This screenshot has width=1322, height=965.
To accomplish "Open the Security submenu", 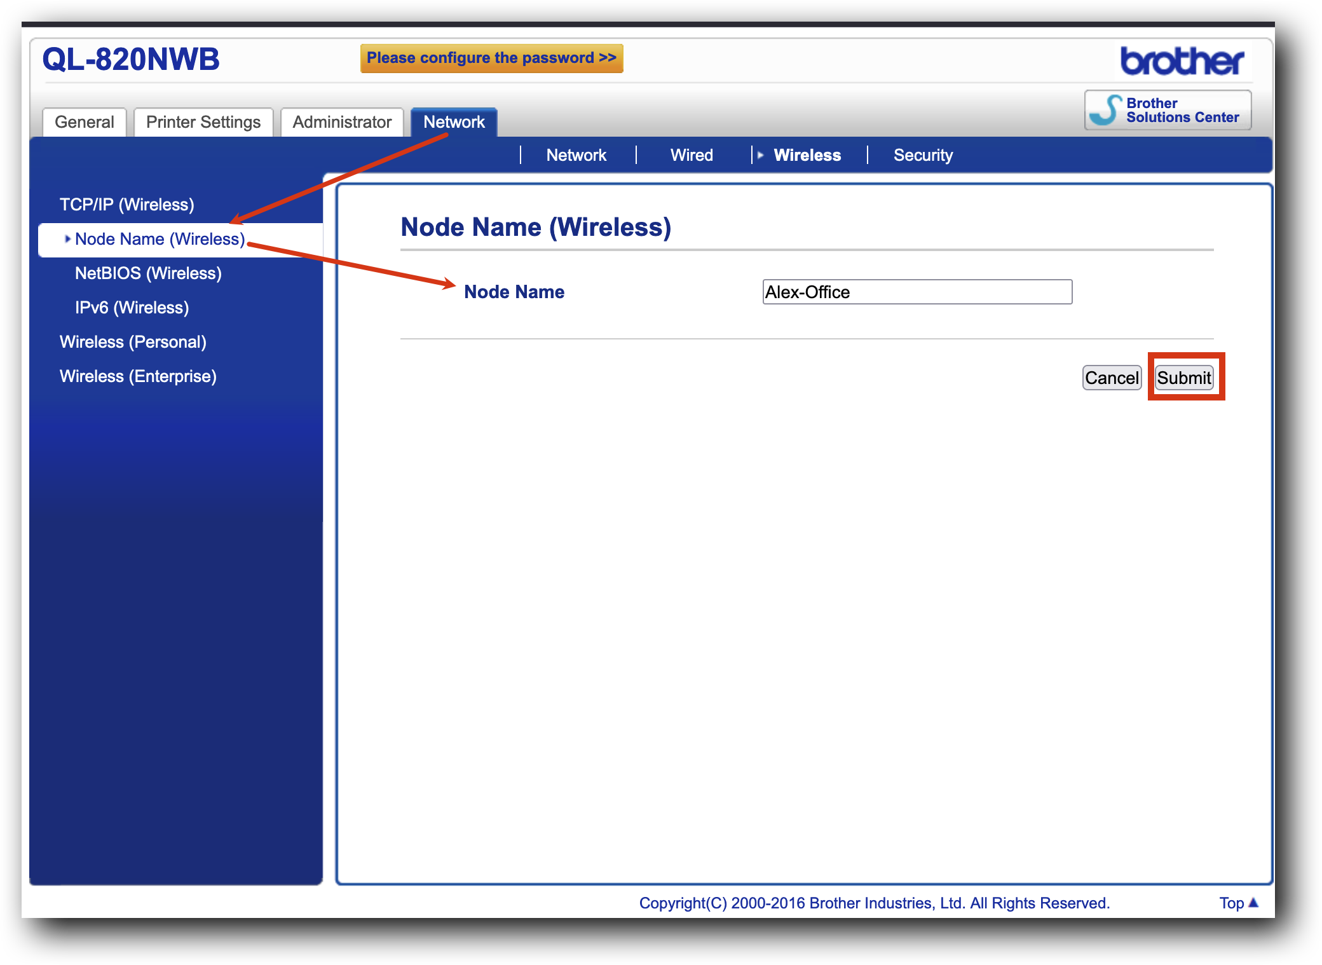I will 923,155.
